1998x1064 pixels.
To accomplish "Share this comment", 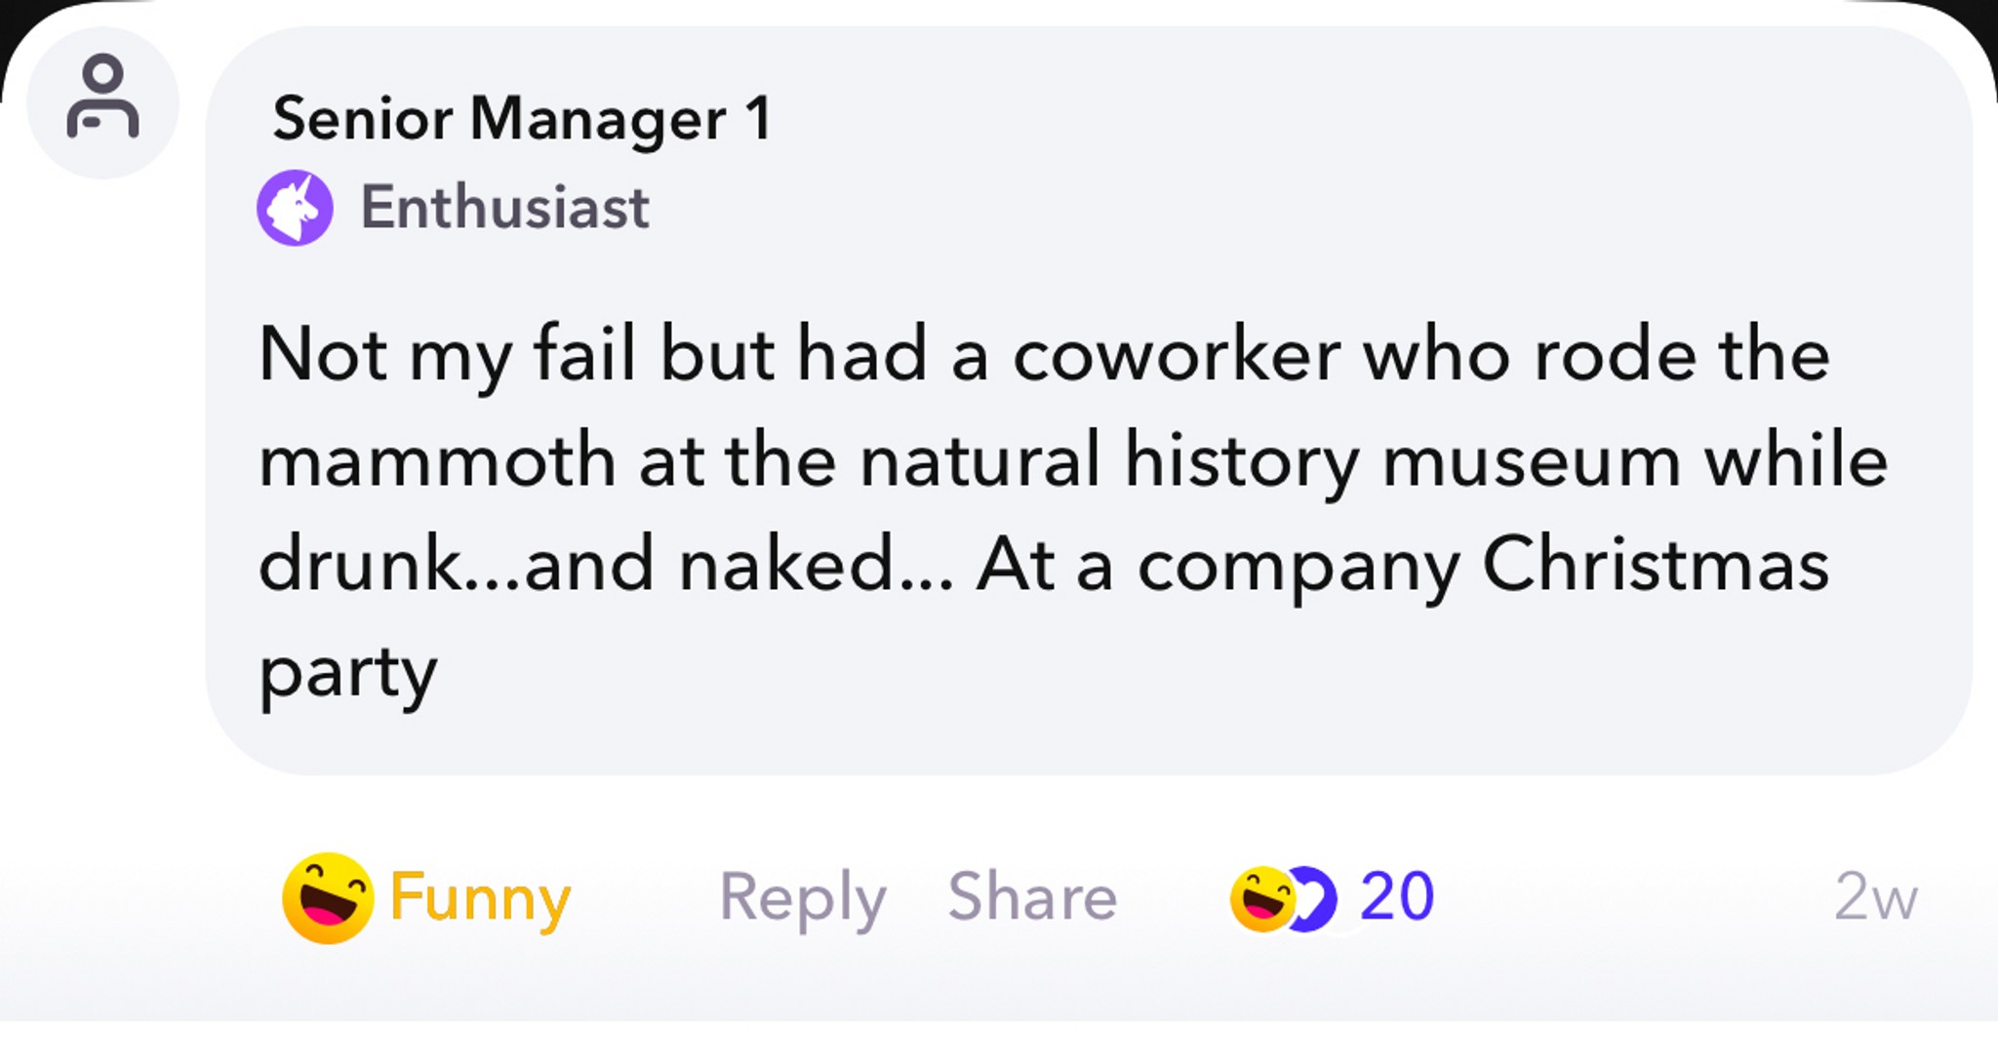I will coord(1032,897).
